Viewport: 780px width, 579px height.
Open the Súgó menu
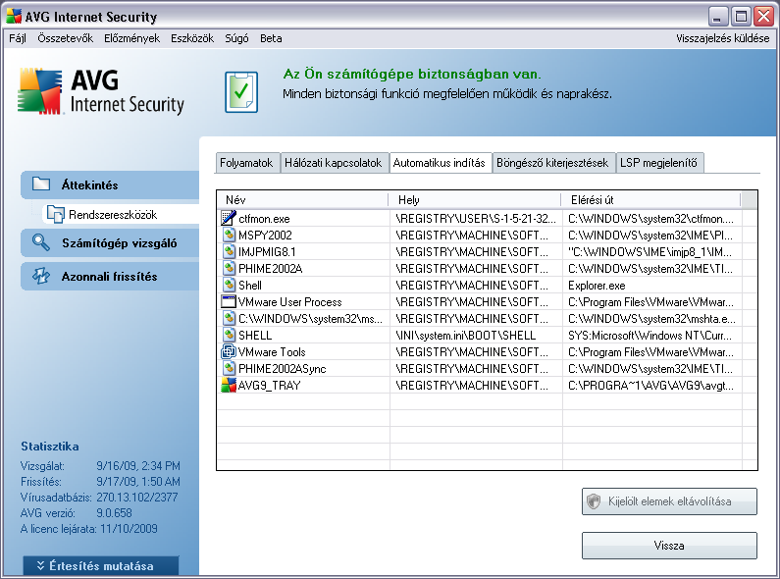[236, 38]
